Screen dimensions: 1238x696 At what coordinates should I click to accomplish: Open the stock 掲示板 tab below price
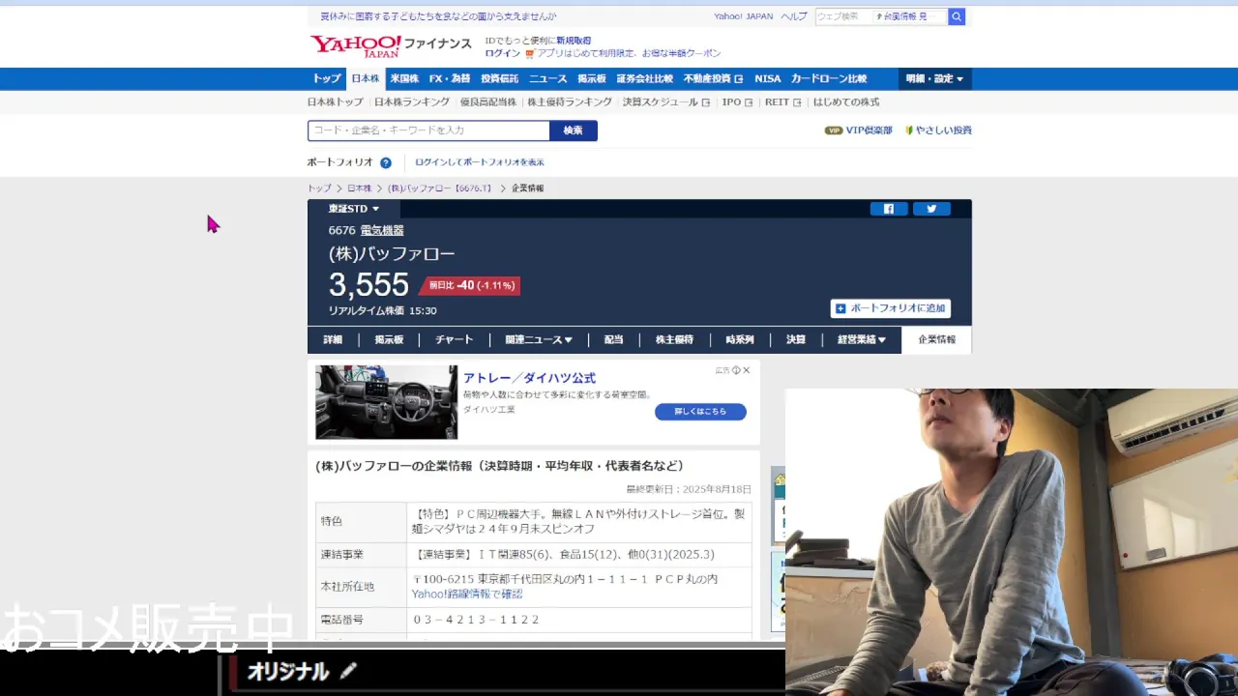[389, 340]
